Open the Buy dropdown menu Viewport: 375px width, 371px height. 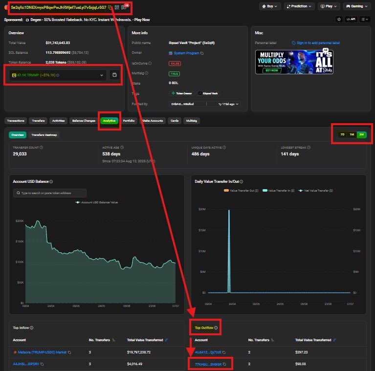[x=270, y=6]
